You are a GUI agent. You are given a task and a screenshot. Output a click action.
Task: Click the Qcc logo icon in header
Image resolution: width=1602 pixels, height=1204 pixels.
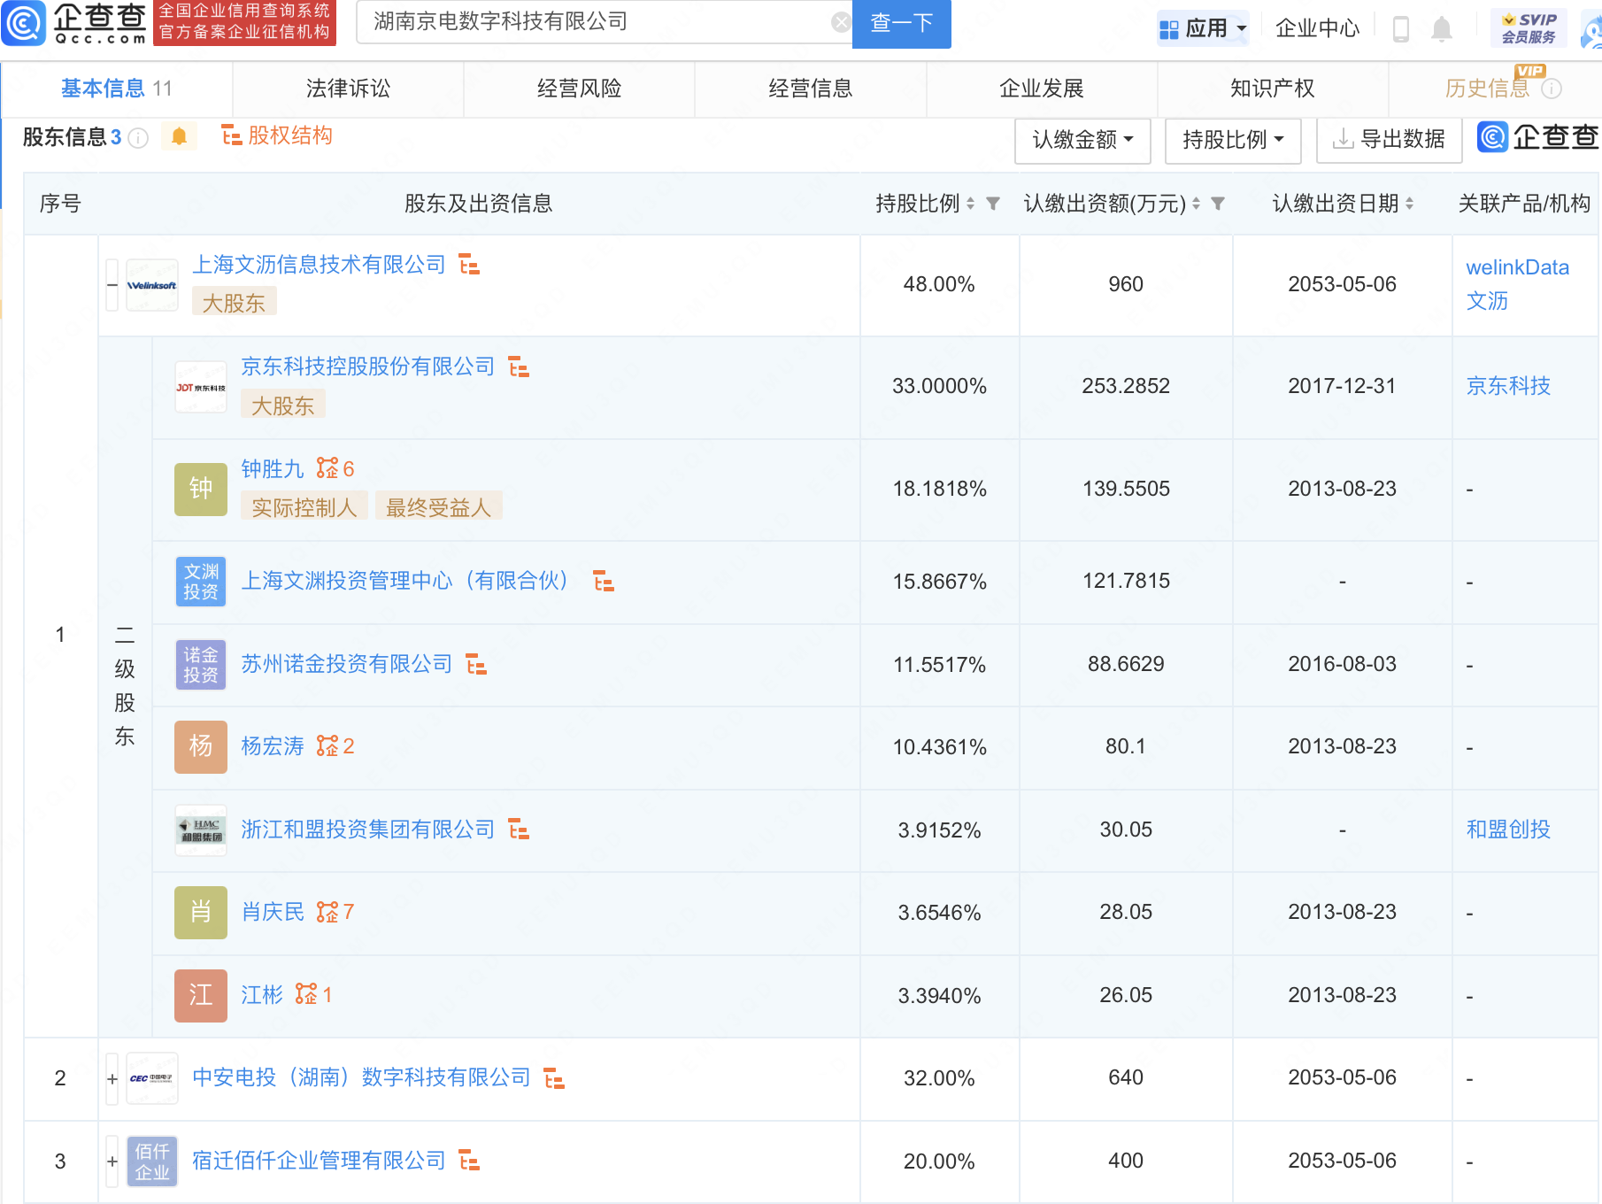pos(23,23)
